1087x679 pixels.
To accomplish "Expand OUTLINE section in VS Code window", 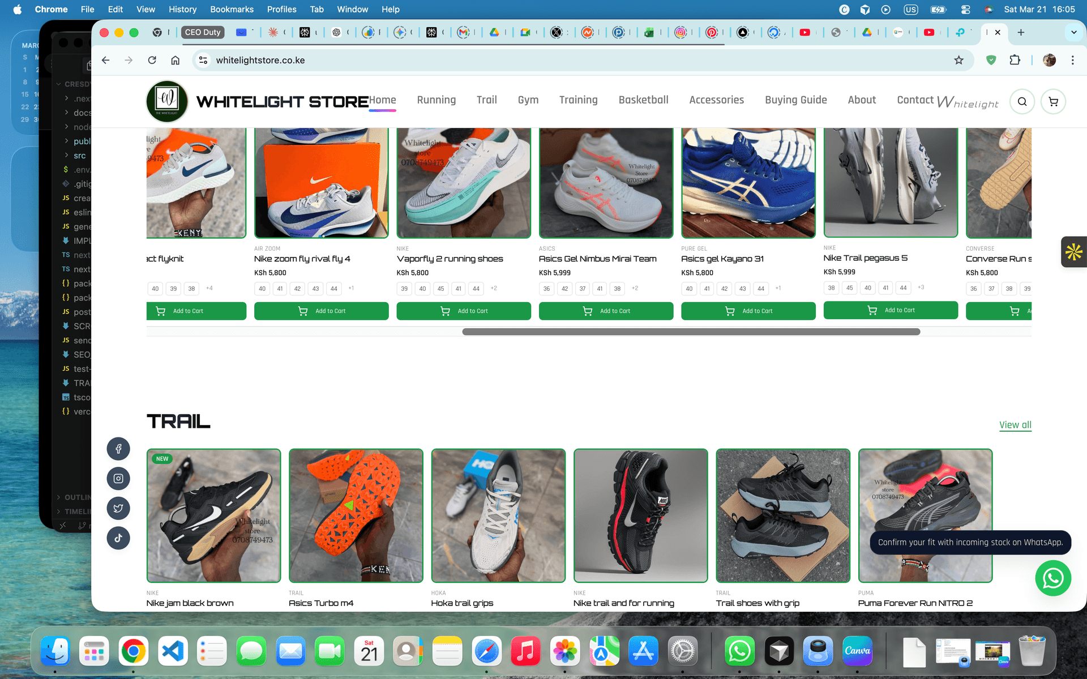I will pos(74,497).
